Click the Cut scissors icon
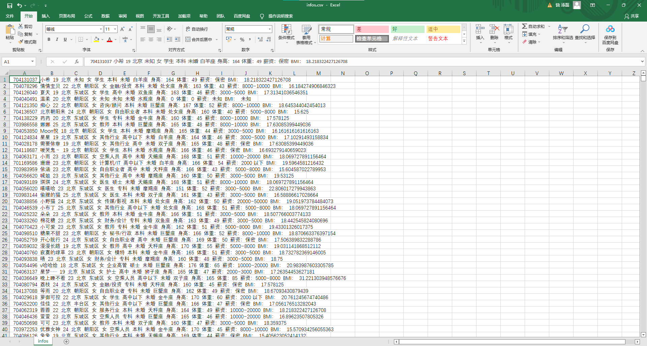This screenshot has width=647, height=346. [x=21, y=26]
